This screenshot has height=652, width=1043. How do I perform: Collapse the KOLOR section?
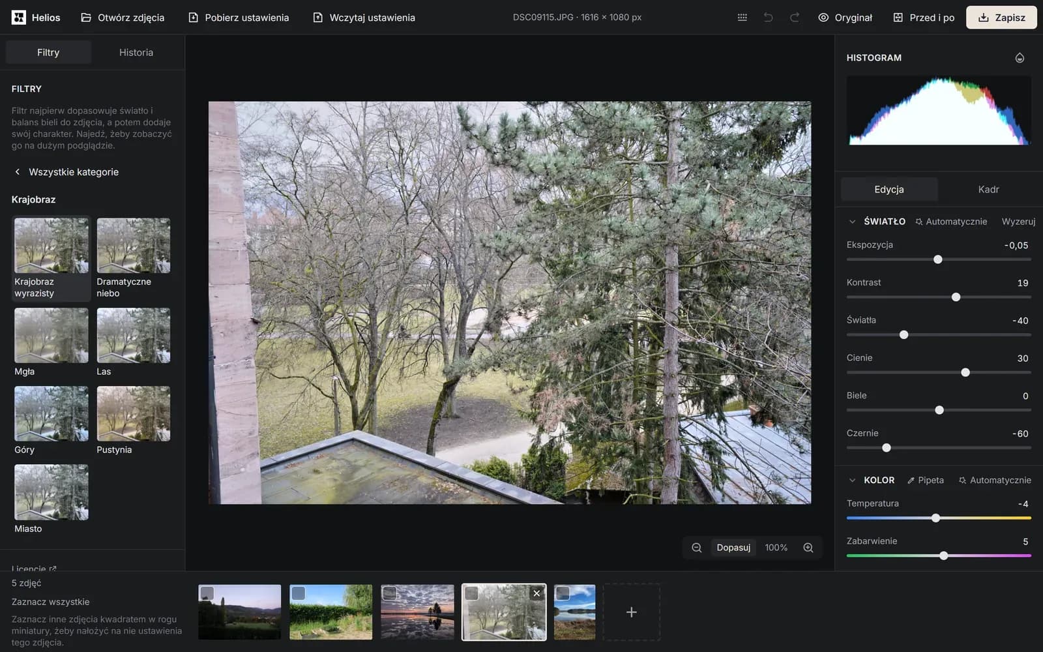pos(852,480)
